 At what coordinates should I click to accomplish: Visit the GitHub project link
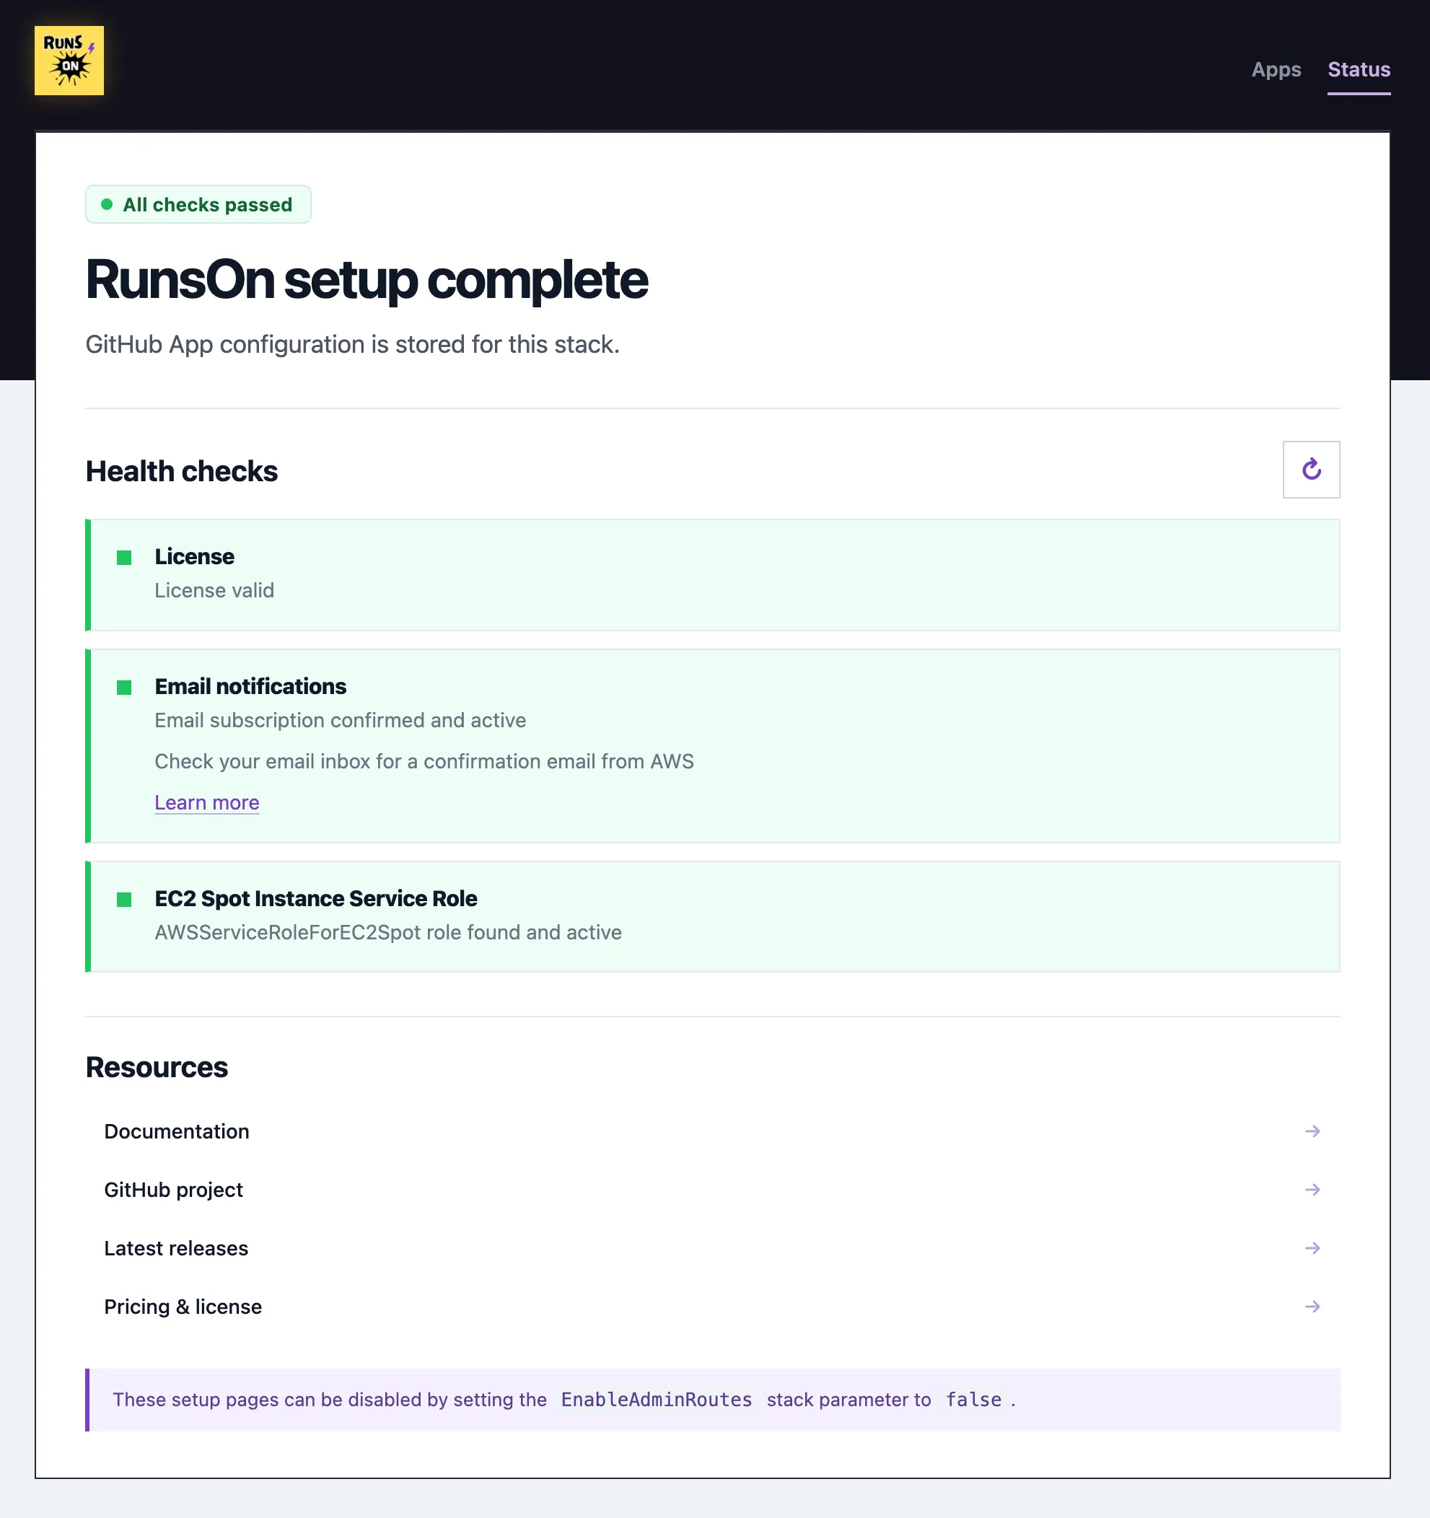coord(712,1190)
